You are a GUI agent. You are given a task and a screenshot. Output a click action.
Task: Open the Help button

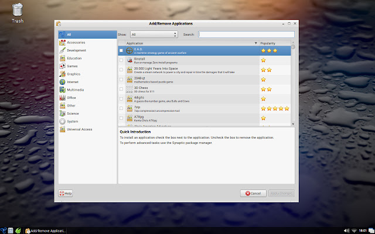click(x=66, y=194)
